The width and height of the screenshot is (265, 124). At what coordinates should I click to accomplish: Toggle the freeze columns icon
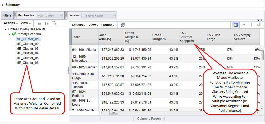coord(236,25)
